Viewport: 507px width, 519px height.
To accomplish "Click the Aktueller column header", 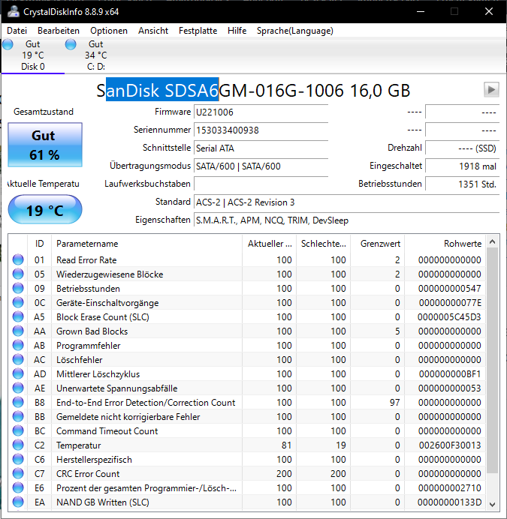I will (x=269, y=244).
